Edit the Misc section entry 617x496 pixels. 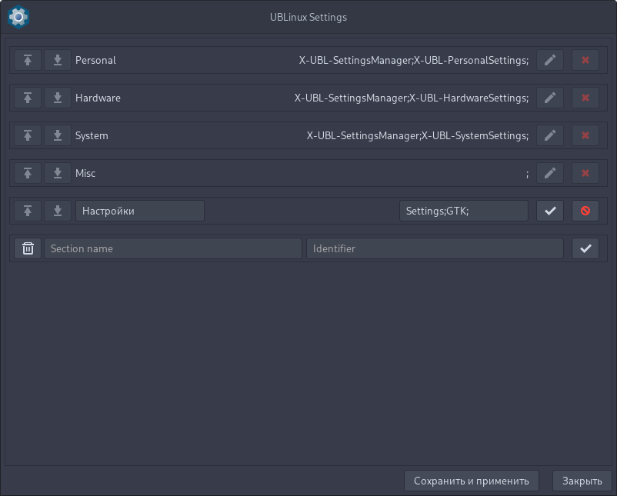(549, 173)
